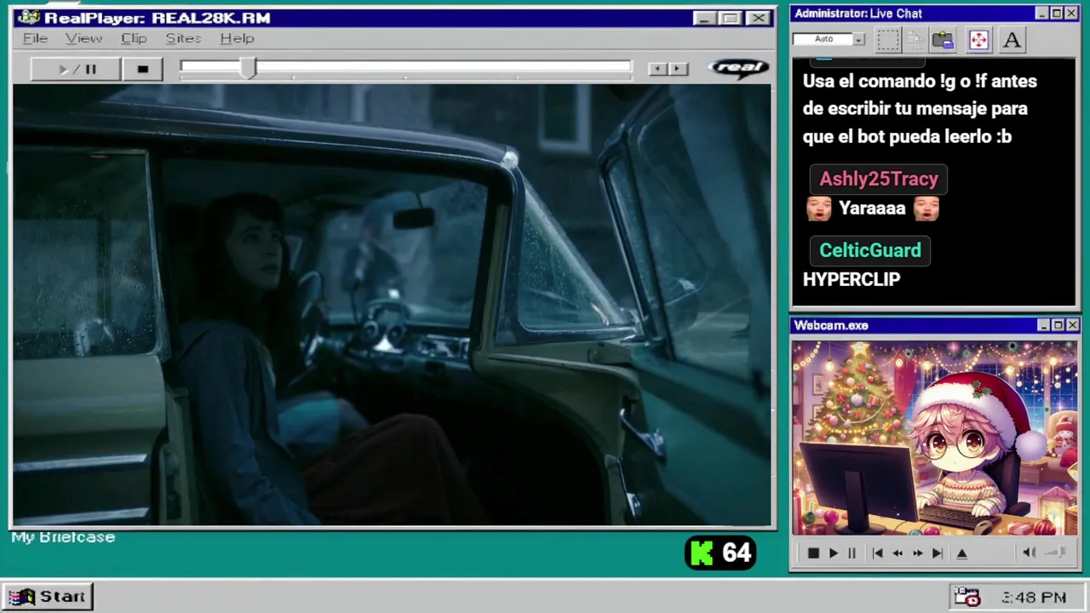Viewport: 1090px width, 613px height.
Task: Click the RealPlayer play/pause button
Action: point(75,69)
